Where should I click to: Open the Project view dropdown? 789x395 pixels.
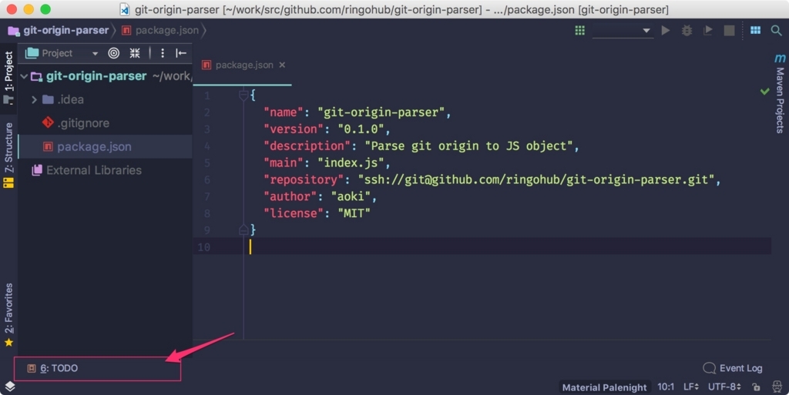click(x=95, y=53)
